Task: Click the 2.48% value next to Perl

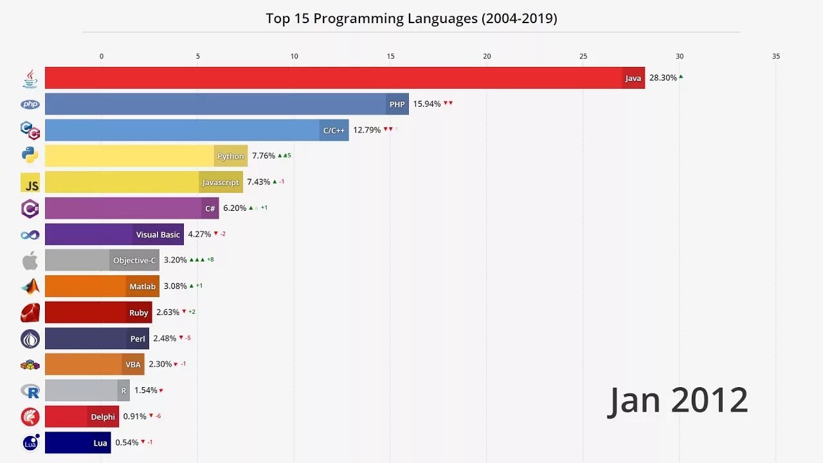Action: 165,338
